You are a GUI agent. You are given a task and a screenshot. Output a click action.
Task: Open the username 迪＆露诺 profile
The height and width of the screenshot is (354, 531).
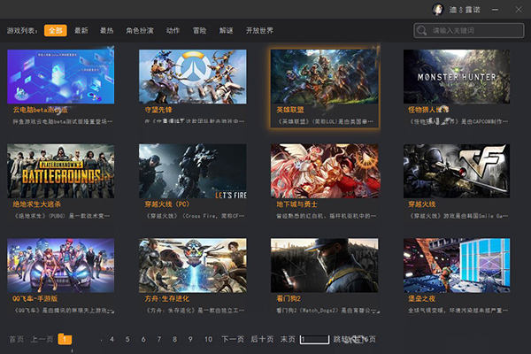point(465,10)
